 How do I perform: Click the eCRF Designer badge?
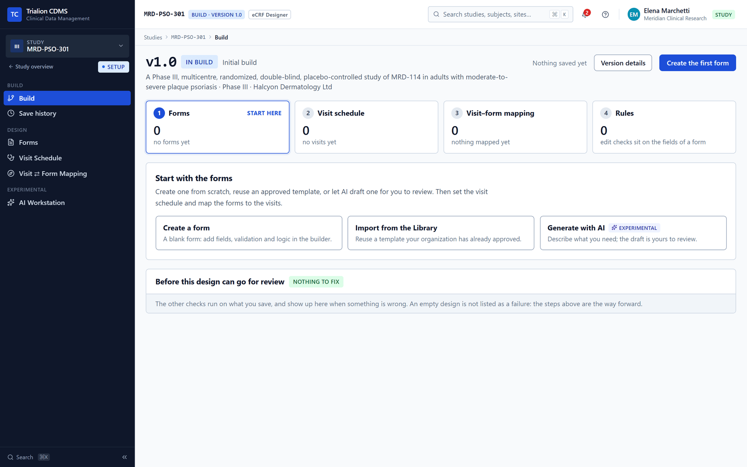coord(270,15)
